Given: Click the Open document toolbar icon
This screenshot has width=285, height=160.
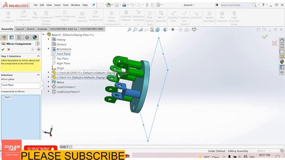Looking at the screenshot, I should (x=109, y=5).
